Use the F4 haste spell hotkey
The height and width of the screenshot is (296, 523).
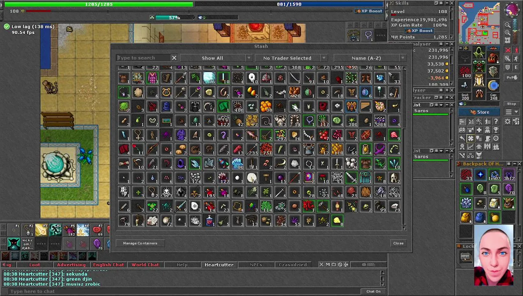[x=56, y=230]
